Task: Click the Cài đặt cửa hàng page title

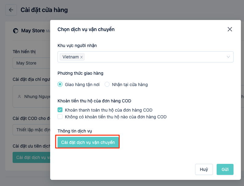Action: click(x=44, y=10)
